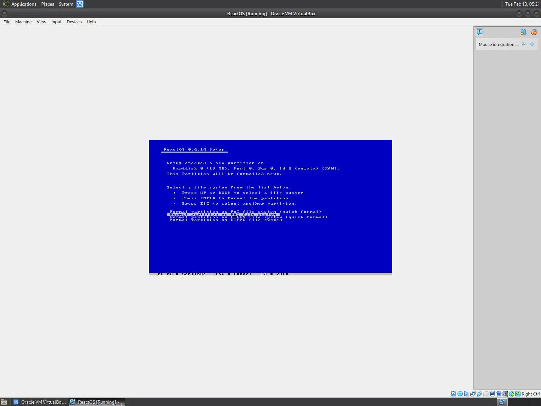
Task: Select Format partition as BTRFS file system
Action: 226,220
